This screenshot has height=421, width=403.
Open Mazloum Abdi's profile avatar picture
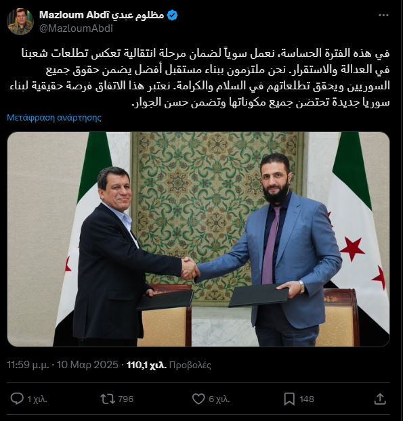[x=20, y=22]
